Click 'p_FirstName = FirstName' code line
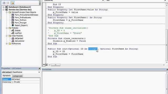 tap(68, 54)
